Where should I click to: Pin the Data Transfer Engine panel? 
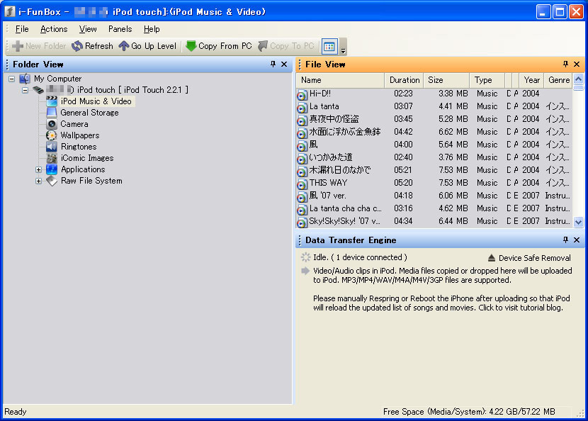coord(565,240)
